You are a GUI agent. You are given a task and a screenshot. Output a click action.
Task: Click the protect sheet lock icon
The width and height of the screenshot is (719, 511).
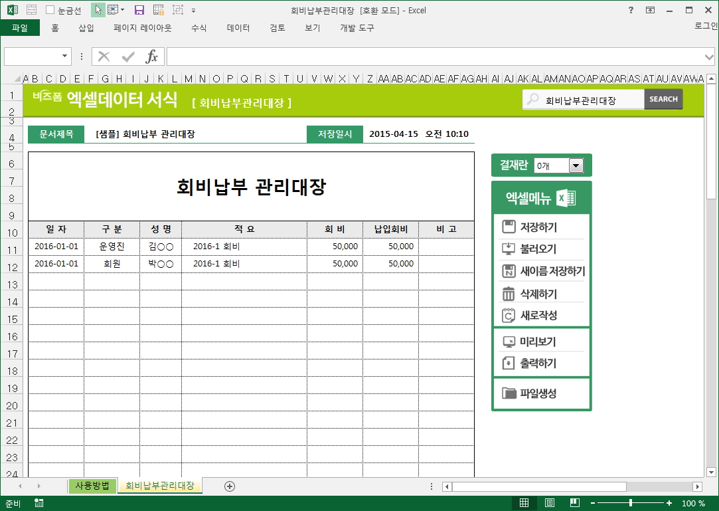[x=159, y=10]
